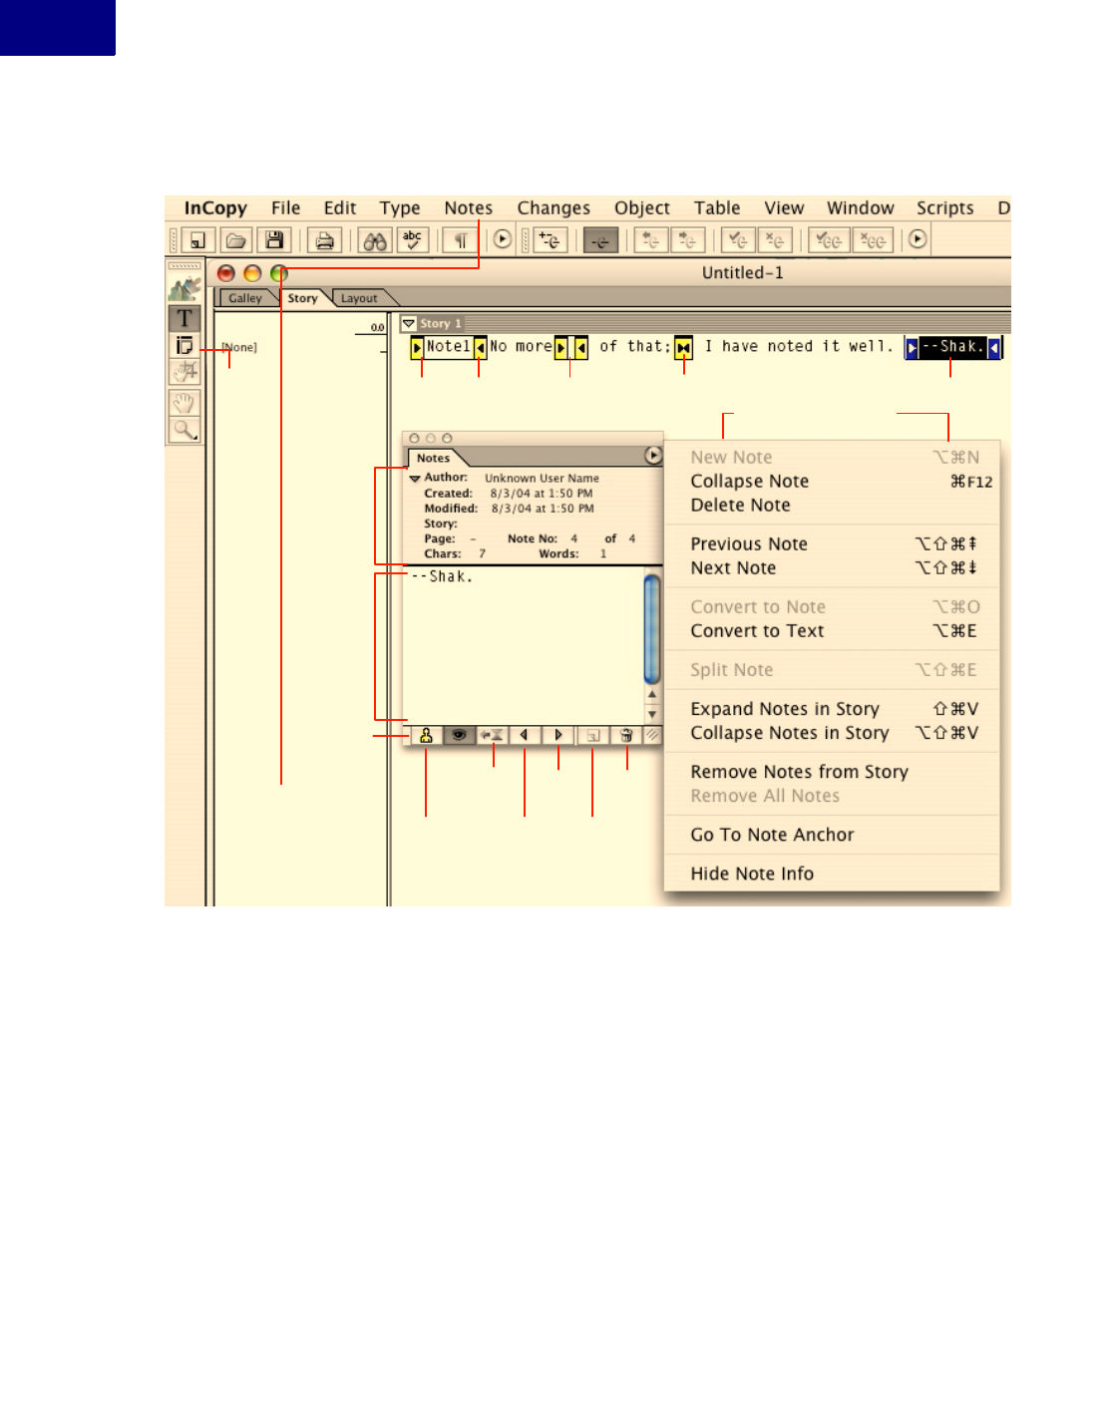Choose Remove Notes from Story
The image size is (1111, 1410).
tap(833, 772)
